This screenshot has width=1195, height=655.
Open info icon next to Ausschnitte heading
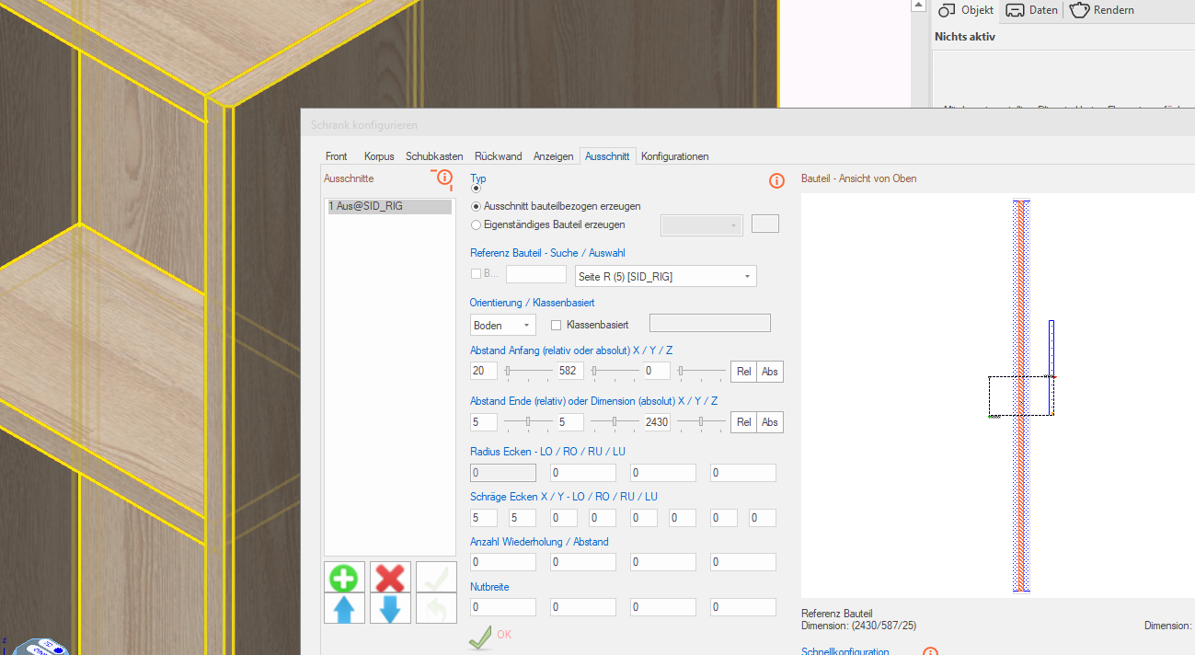point(444,178)
